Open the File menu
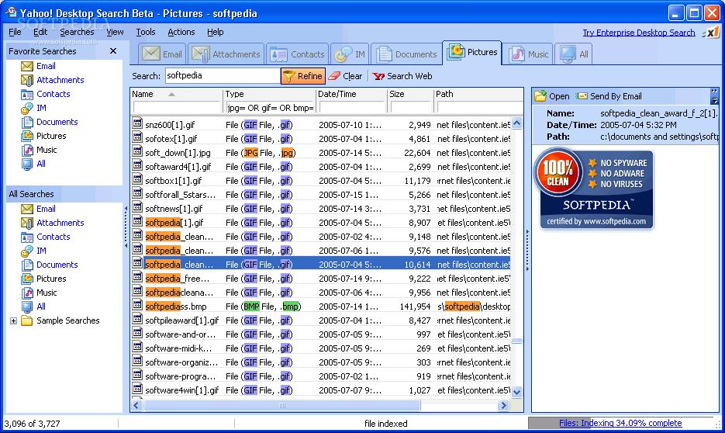725x433 pixels. (x=15, y=32)
